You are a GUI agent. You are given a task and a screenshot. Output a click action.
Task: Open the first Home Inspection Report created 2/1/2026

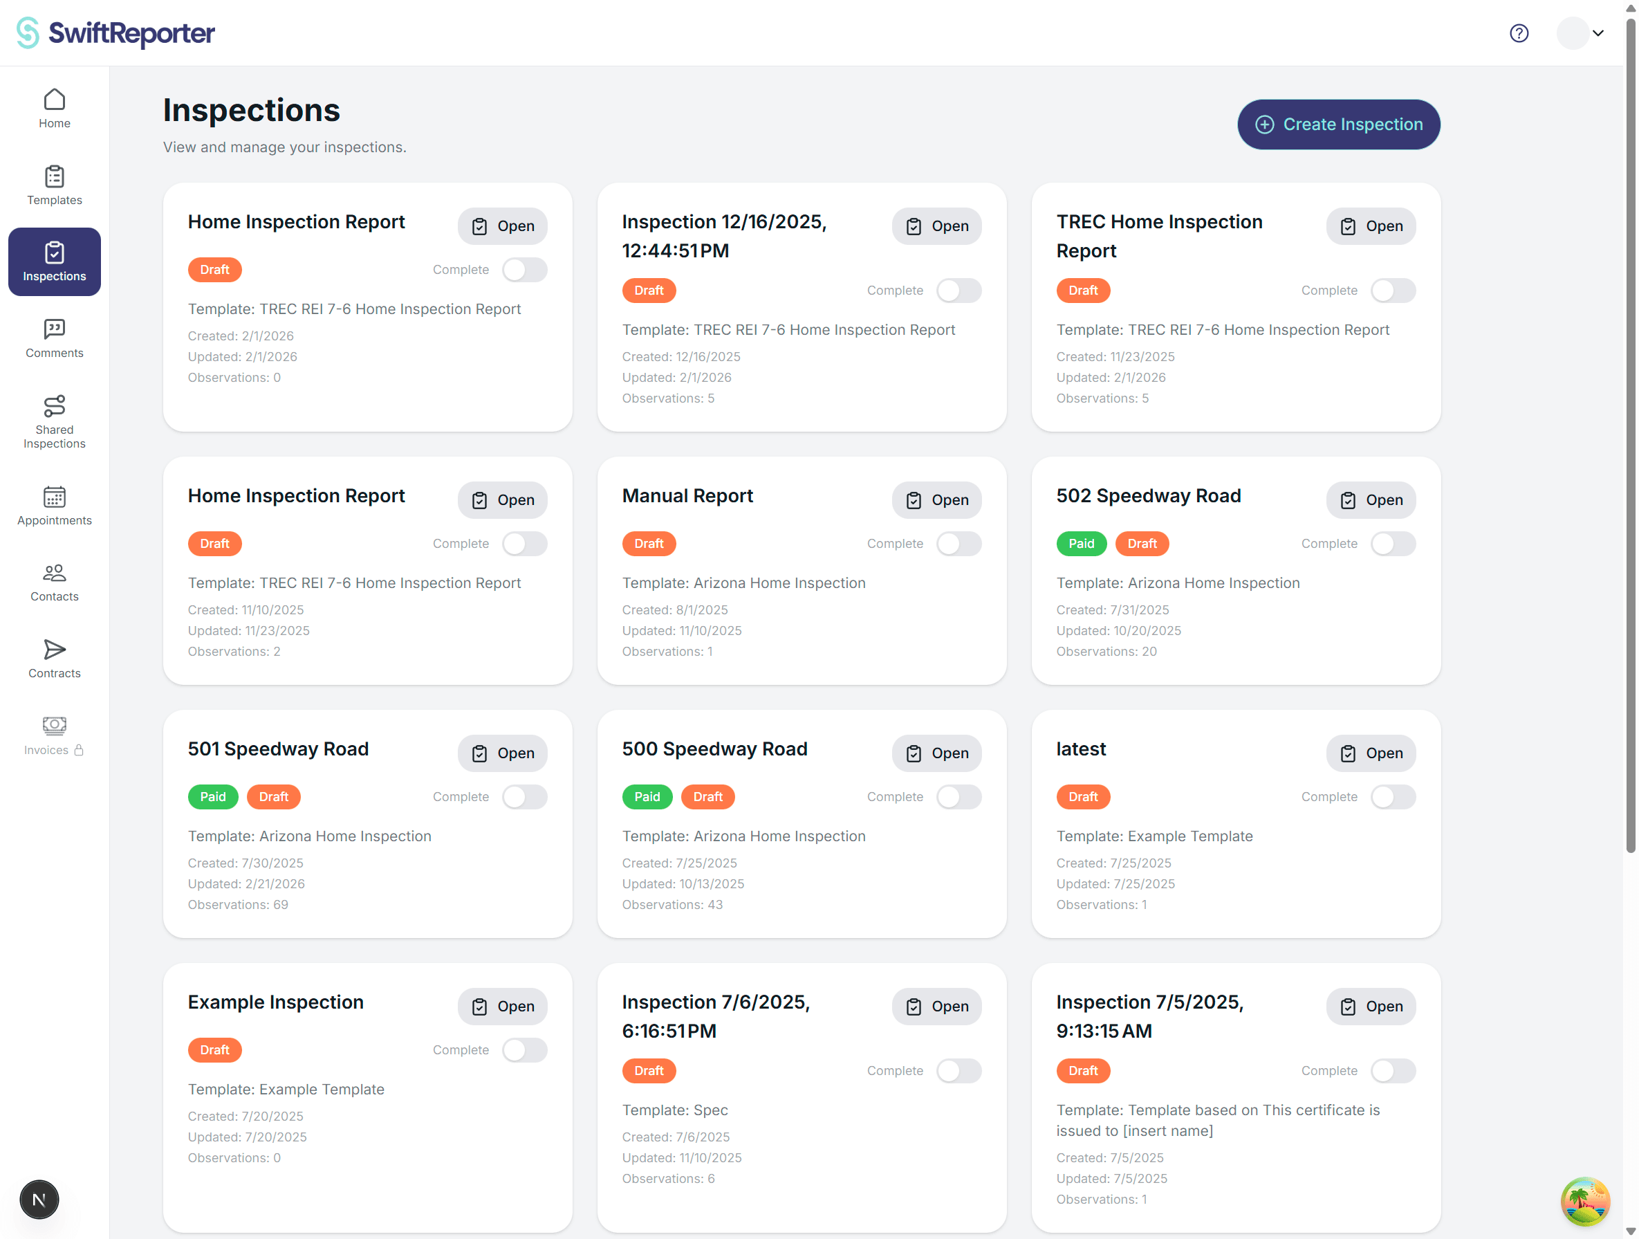pyautogui.click(x=502, y=226)
